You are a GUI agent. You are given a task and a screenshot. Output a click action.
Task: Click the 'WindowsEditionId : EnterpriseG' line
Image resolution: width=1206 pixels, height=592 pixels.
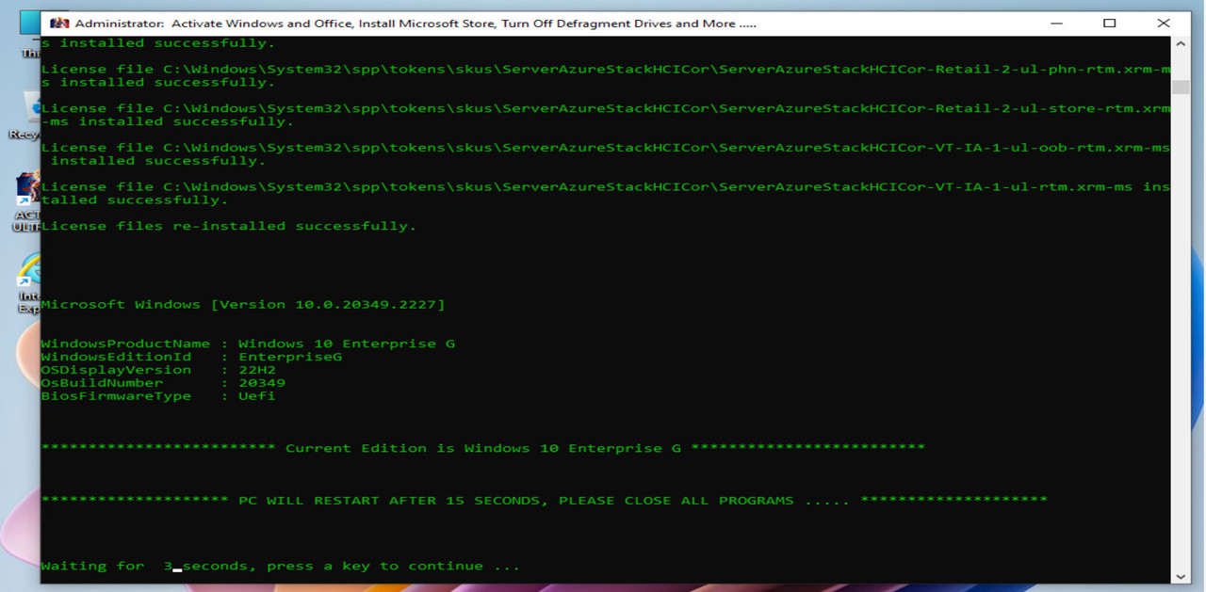(x=191, y=357)
